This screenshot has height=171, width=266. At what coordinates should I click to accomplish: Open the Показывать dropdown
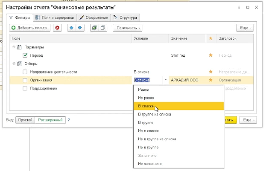coord(127,28)
